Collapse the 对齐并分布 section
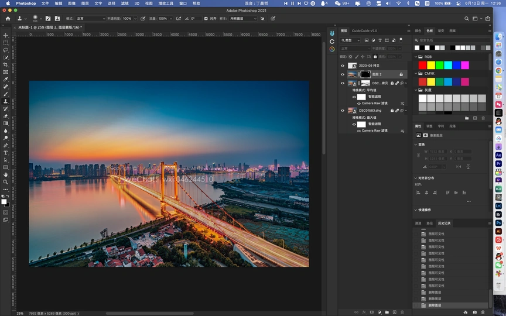 (416, 178)
